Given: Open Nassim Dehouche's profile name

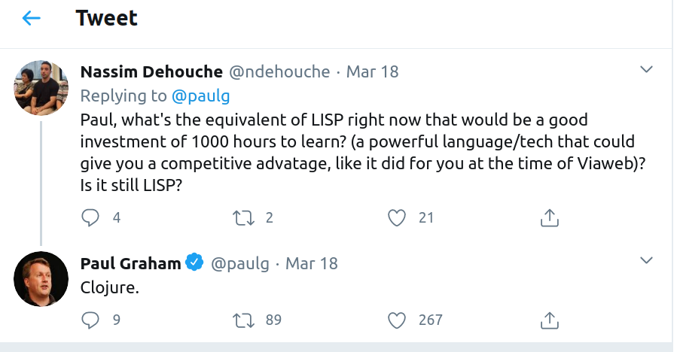Looking at the screenshot, I should [x=151, y=71].
